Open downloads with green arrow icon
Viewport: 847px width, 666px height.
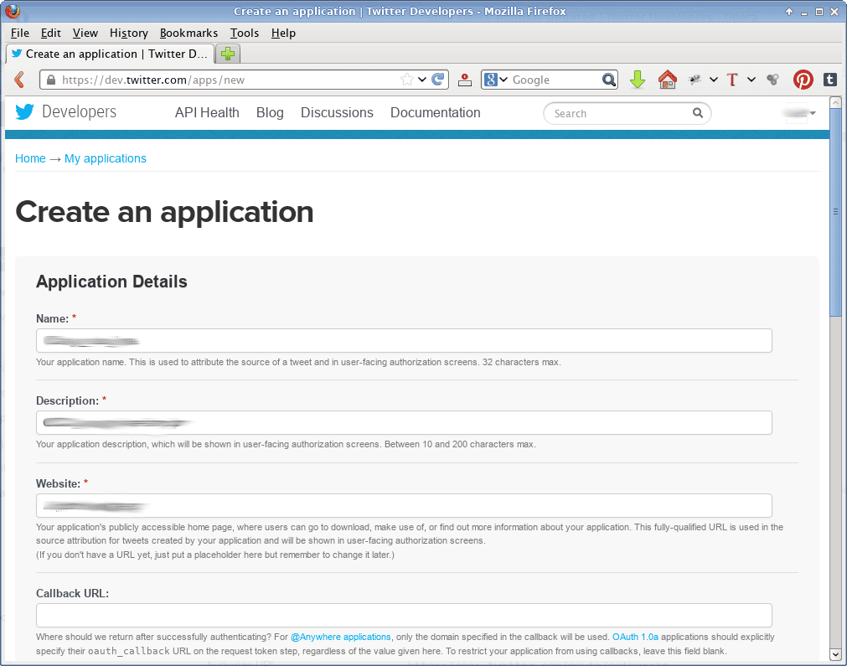[638, 80]
